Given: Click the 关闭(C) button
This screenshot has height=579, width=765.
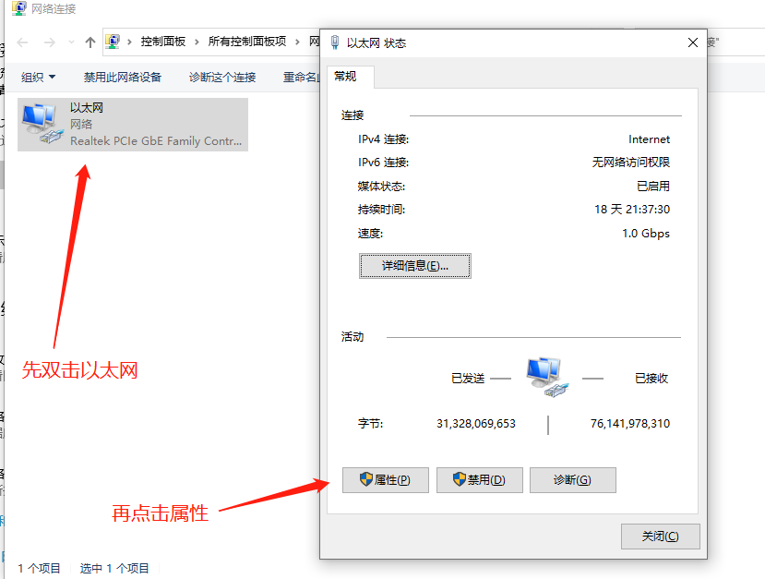Looking at the screenshot, I should coord(661,536).
